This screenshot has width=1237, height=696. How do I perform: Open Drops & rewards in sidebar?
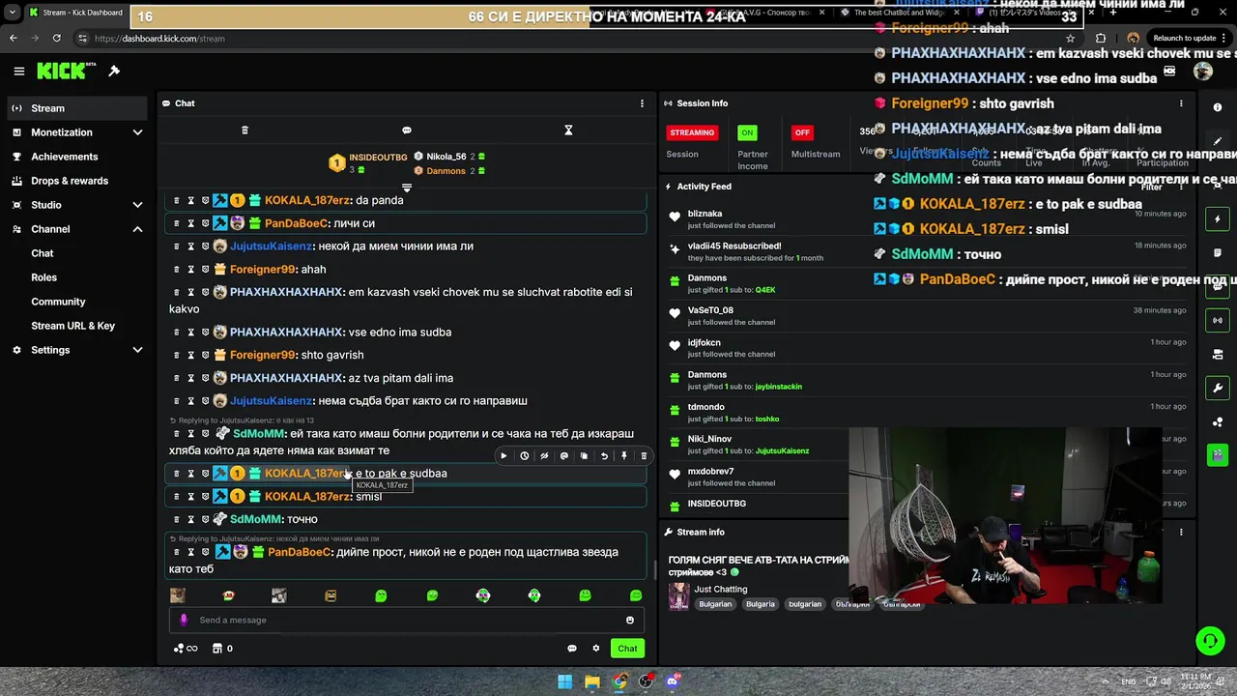tap(77, 181)
